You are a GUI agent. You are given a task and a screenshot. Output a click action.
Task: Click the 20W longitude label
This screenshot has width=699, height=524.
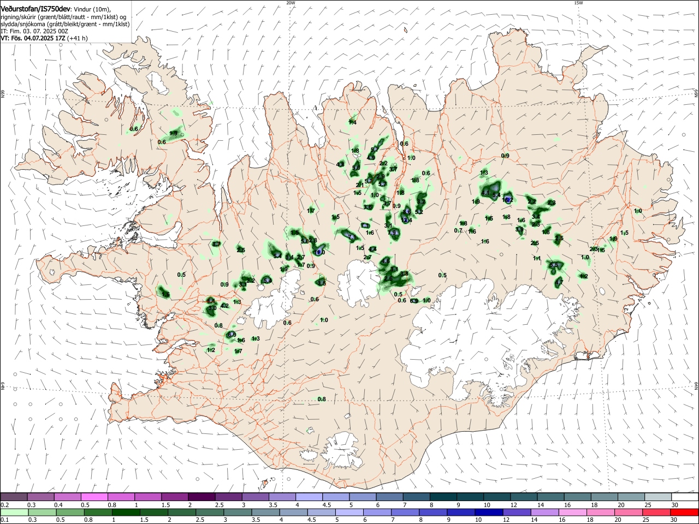point(291,3)
